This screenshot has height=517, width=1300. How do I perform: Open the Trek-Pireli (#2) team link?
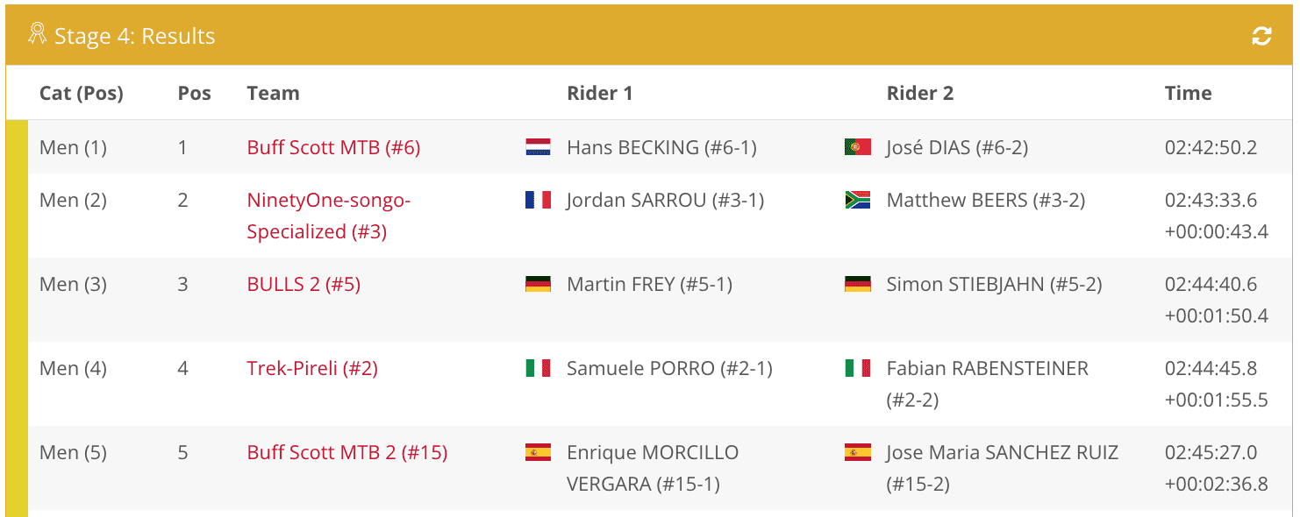tap(312, 368)
